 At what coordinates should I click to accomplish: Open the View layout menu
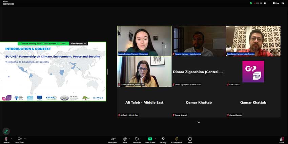click(x=276, y=3)
